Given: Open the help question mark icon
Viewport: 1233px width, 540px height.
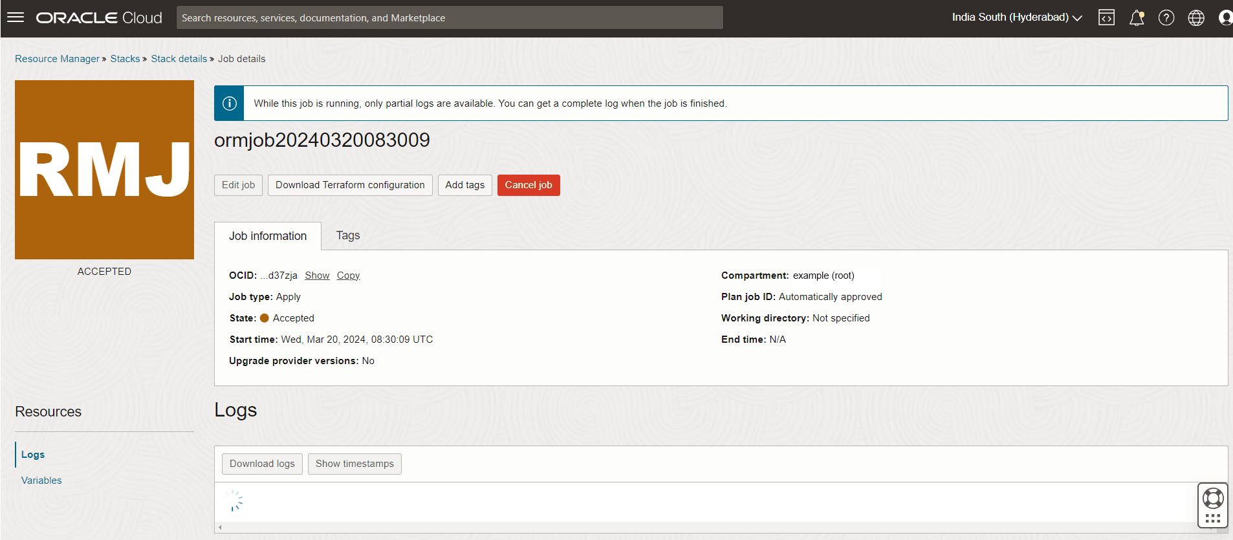Looking at the screenshot, I should pyautogui.click(x=1166, y=17).
